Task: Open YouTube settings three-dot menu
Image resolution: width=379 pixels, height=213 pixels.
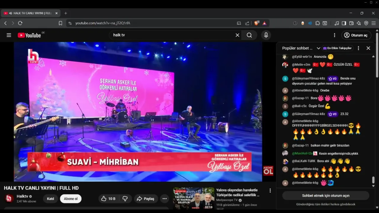Action: 335,35
